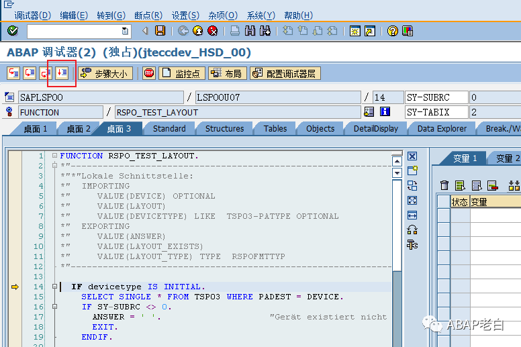Click the LSPOOU07 include field
This screenshot has height=347, width=521.
click(x=278, y=97)
